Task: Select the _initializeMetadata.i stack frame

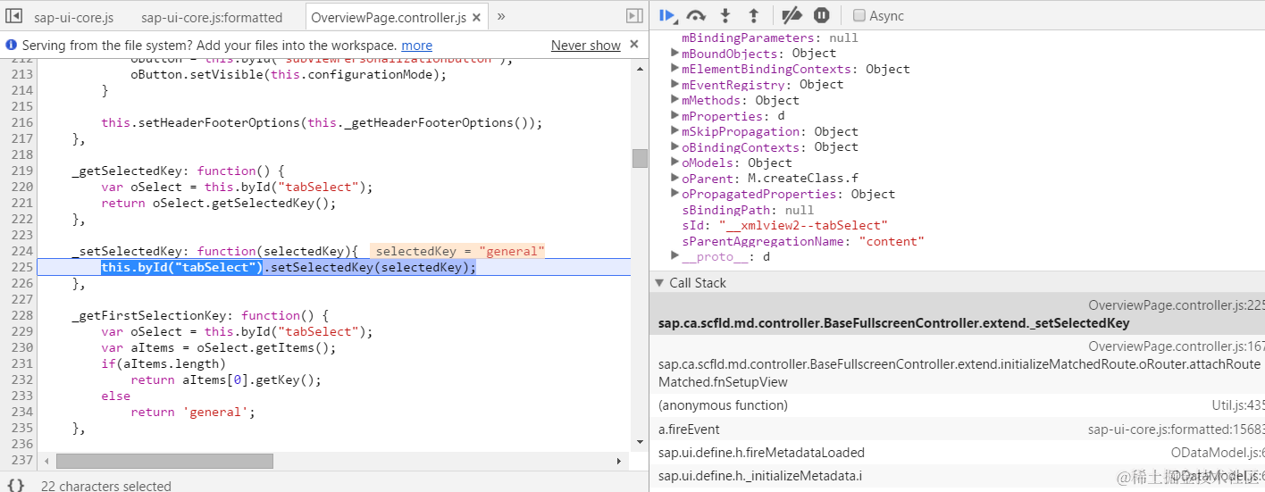Action: [x=957, y=476]
